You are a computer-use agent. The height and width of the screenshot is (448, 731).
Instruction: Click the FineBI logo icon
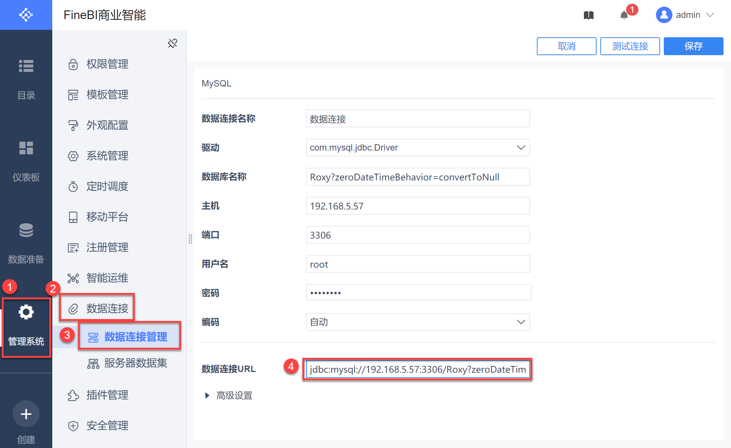26,15
